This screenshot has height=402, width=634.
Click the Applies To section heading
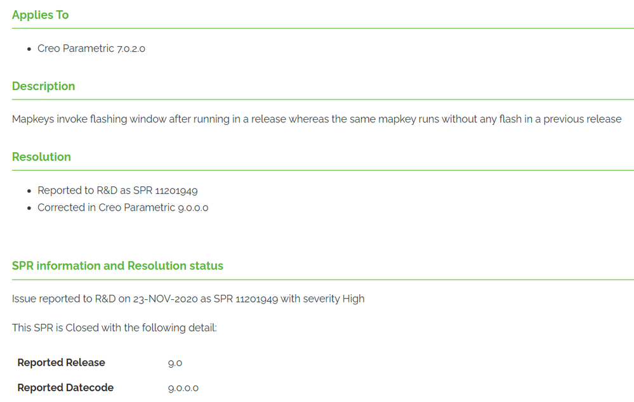tap(41, 15)
